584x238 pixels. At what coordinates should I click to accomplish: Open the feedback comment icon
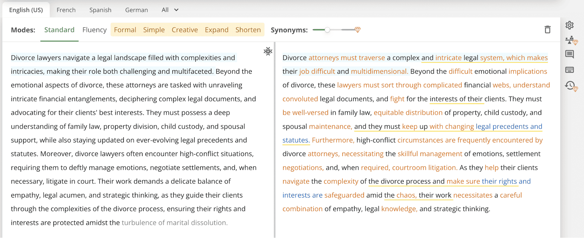(569, 54)
